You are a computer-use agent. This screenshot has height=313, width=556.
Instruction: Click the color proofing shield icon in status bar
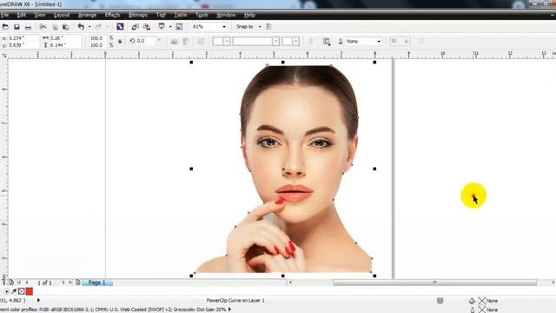440,301
